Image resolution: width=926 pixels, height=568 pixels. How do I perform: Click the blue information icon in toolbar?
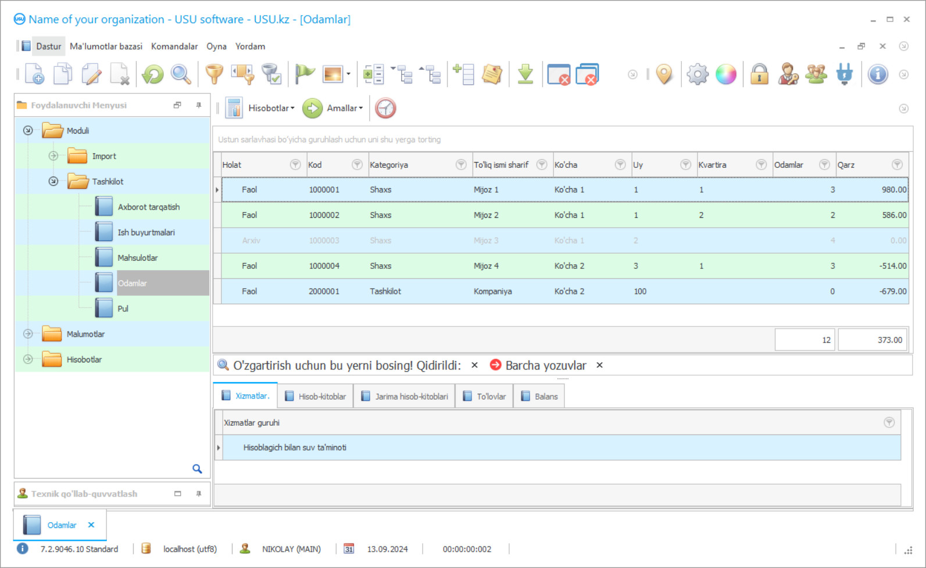tap(878, 74)
